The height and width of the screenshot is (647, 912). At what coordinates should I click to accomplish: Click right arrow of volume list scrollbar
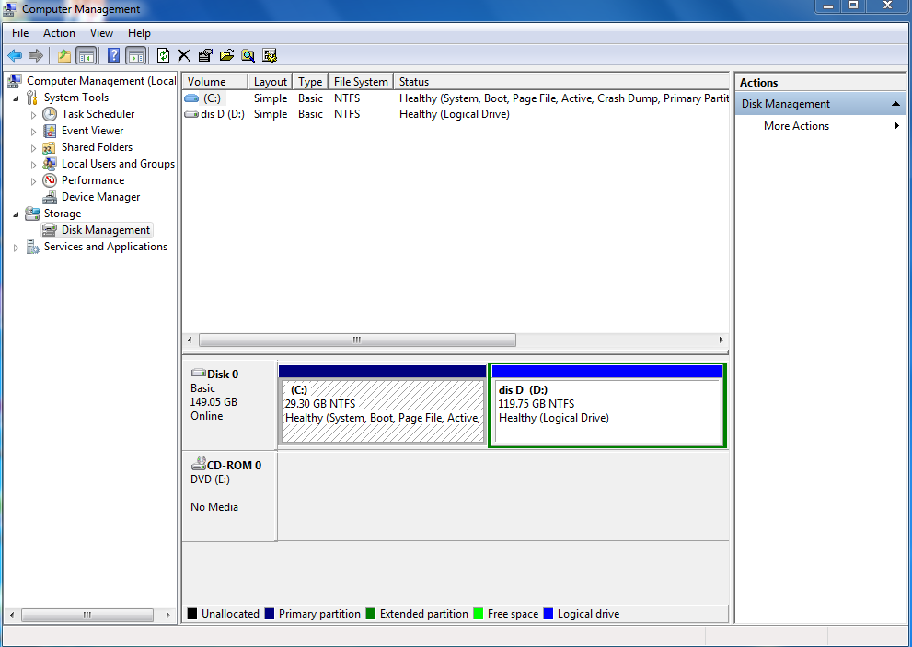722,340
